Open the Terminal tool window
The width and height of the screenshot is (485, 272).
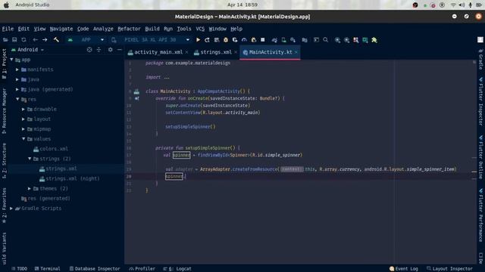click(x=47, y=269)
